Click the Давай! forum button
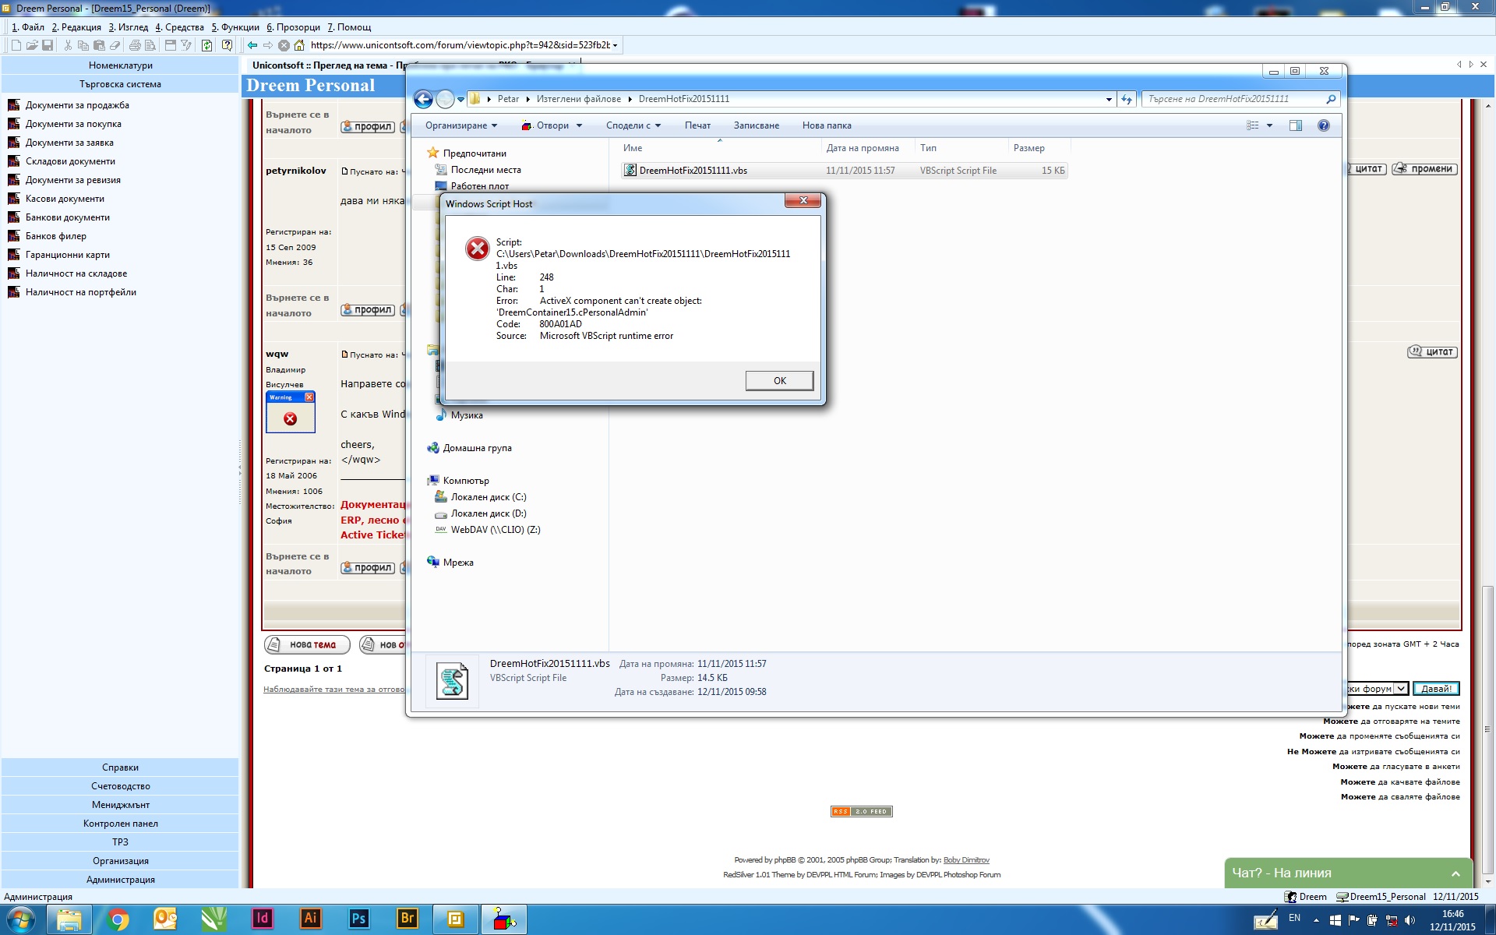The width and height of the screenshot is (1496, 935). tap(1435, 689)
